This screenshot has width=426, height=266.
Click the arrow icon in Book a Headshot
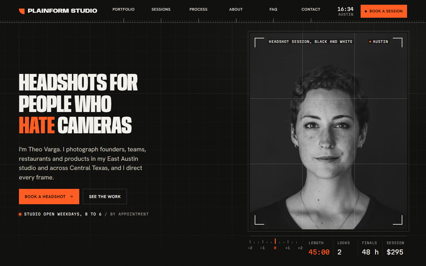click(71, 197)
